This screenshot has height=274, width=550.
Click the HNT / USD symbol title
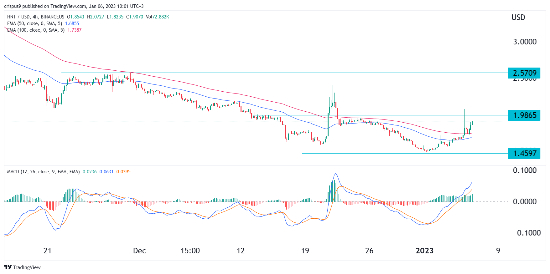tap(18, 17)
